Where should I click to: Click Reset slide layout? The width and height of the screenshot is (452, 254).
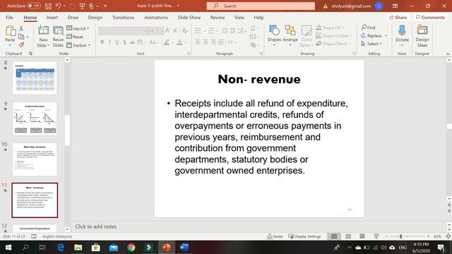[75, 37]
